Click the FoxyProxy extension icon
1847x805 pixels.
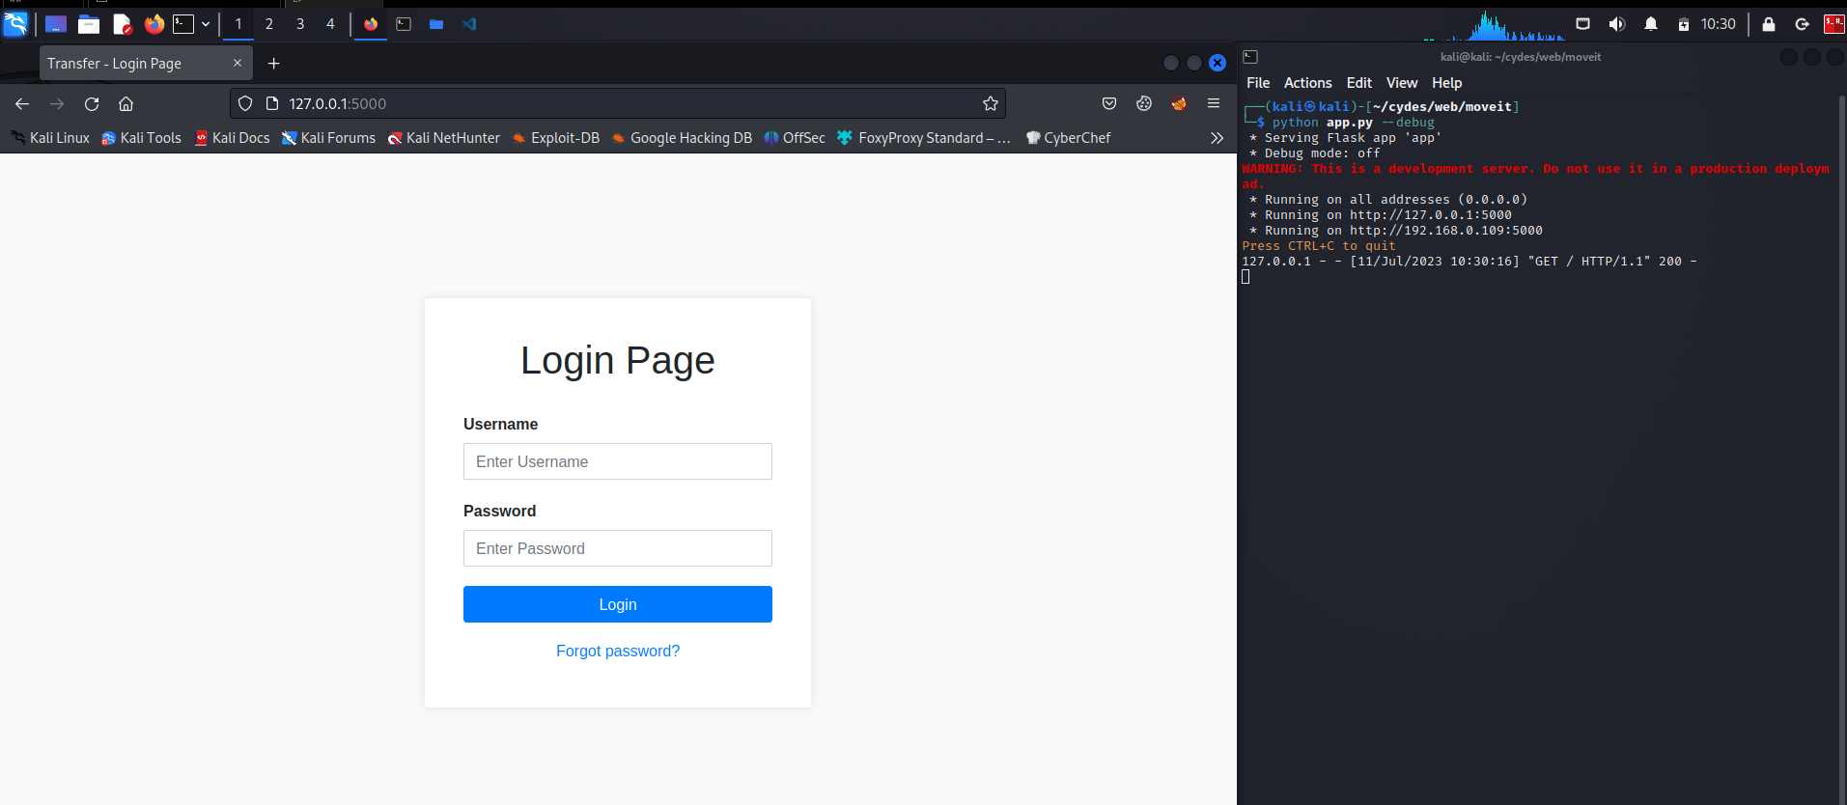coord(1179,103)
